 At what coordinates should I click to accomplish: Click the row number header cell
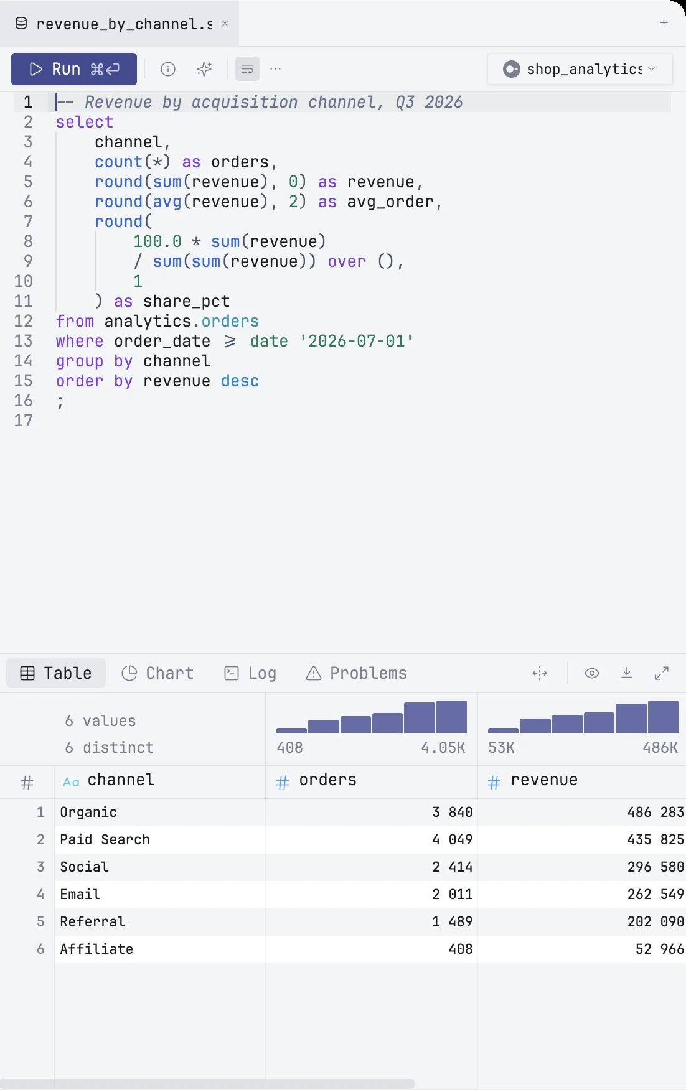tap(27, 782)
